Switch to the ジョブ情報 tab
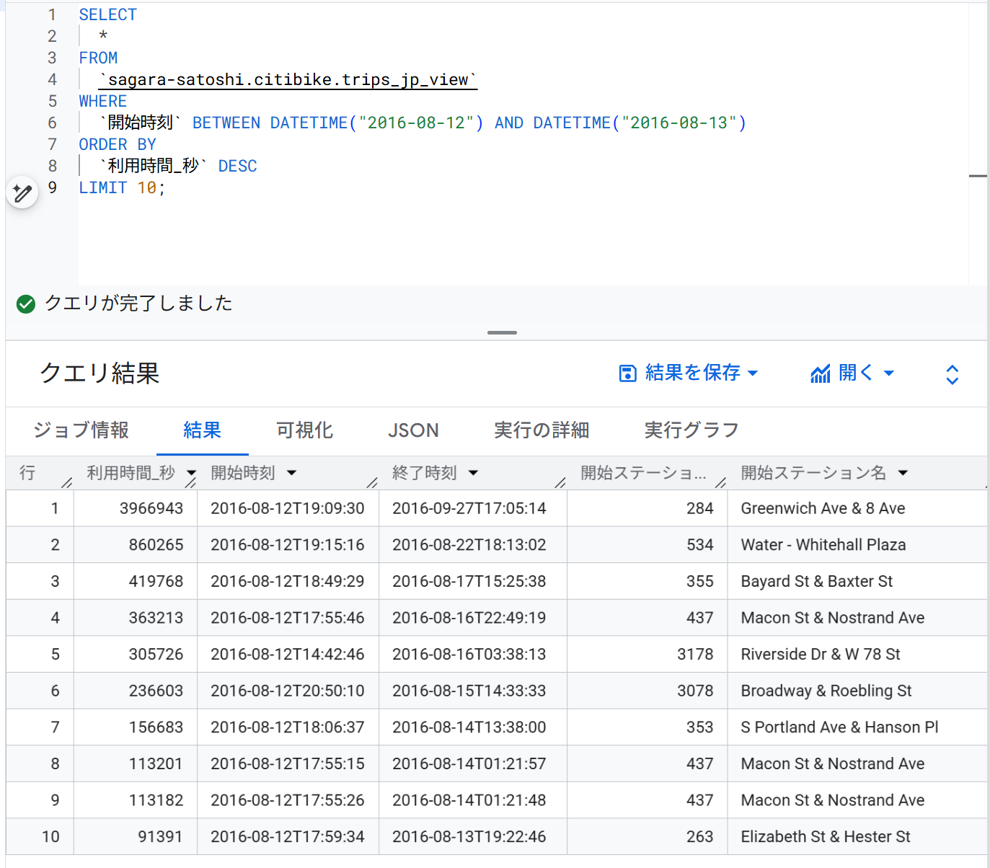 point(81,430)
